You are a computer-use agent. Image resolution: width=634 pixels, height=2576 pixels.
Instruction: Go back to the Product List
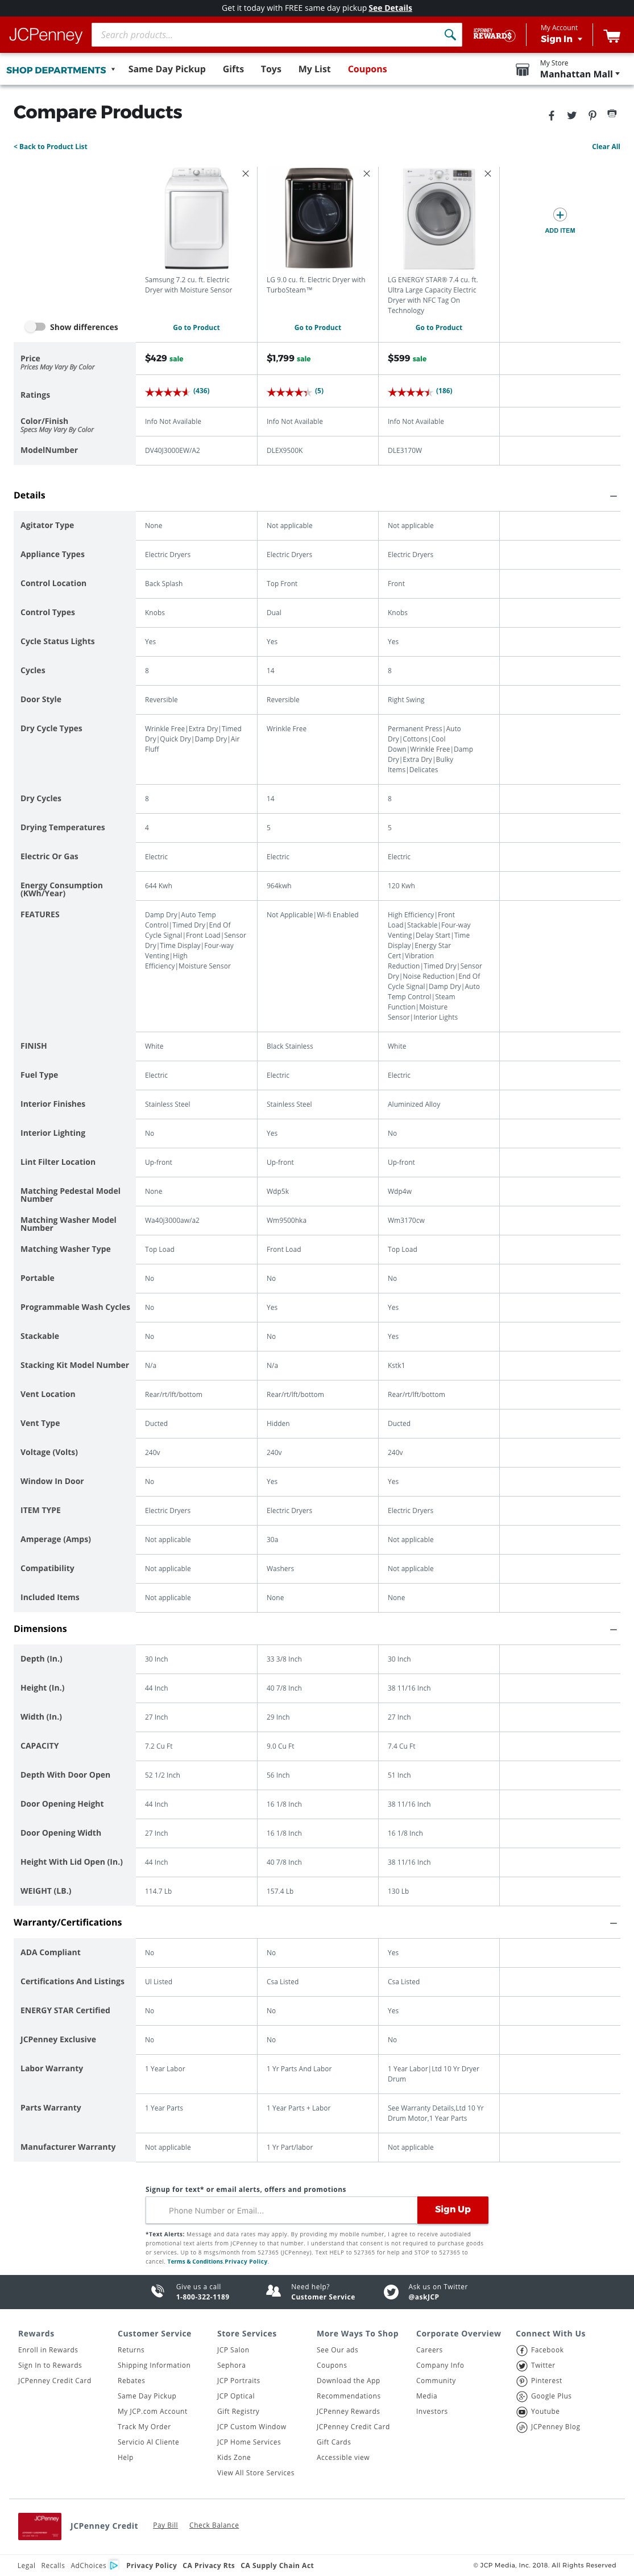(x=51, y=147)
